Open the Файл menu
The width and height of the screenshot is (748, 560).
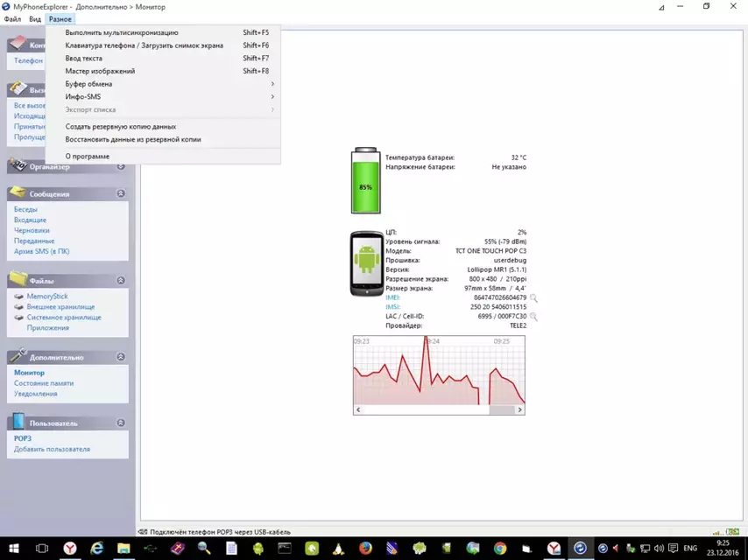(x=12, y=19)
